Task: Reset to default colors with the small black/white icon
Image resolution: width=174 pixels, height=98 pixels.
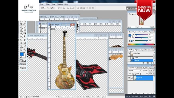Action: pyautogui.click(x=21, y=57)
